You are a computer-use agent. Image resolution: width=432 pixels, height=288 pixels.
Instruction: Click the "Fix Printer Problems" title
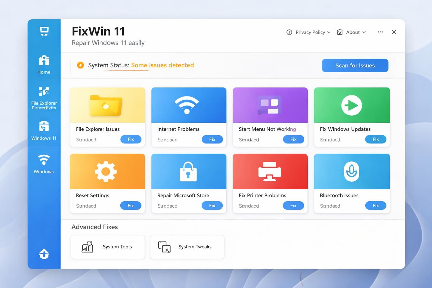click(x=262, y=195)
